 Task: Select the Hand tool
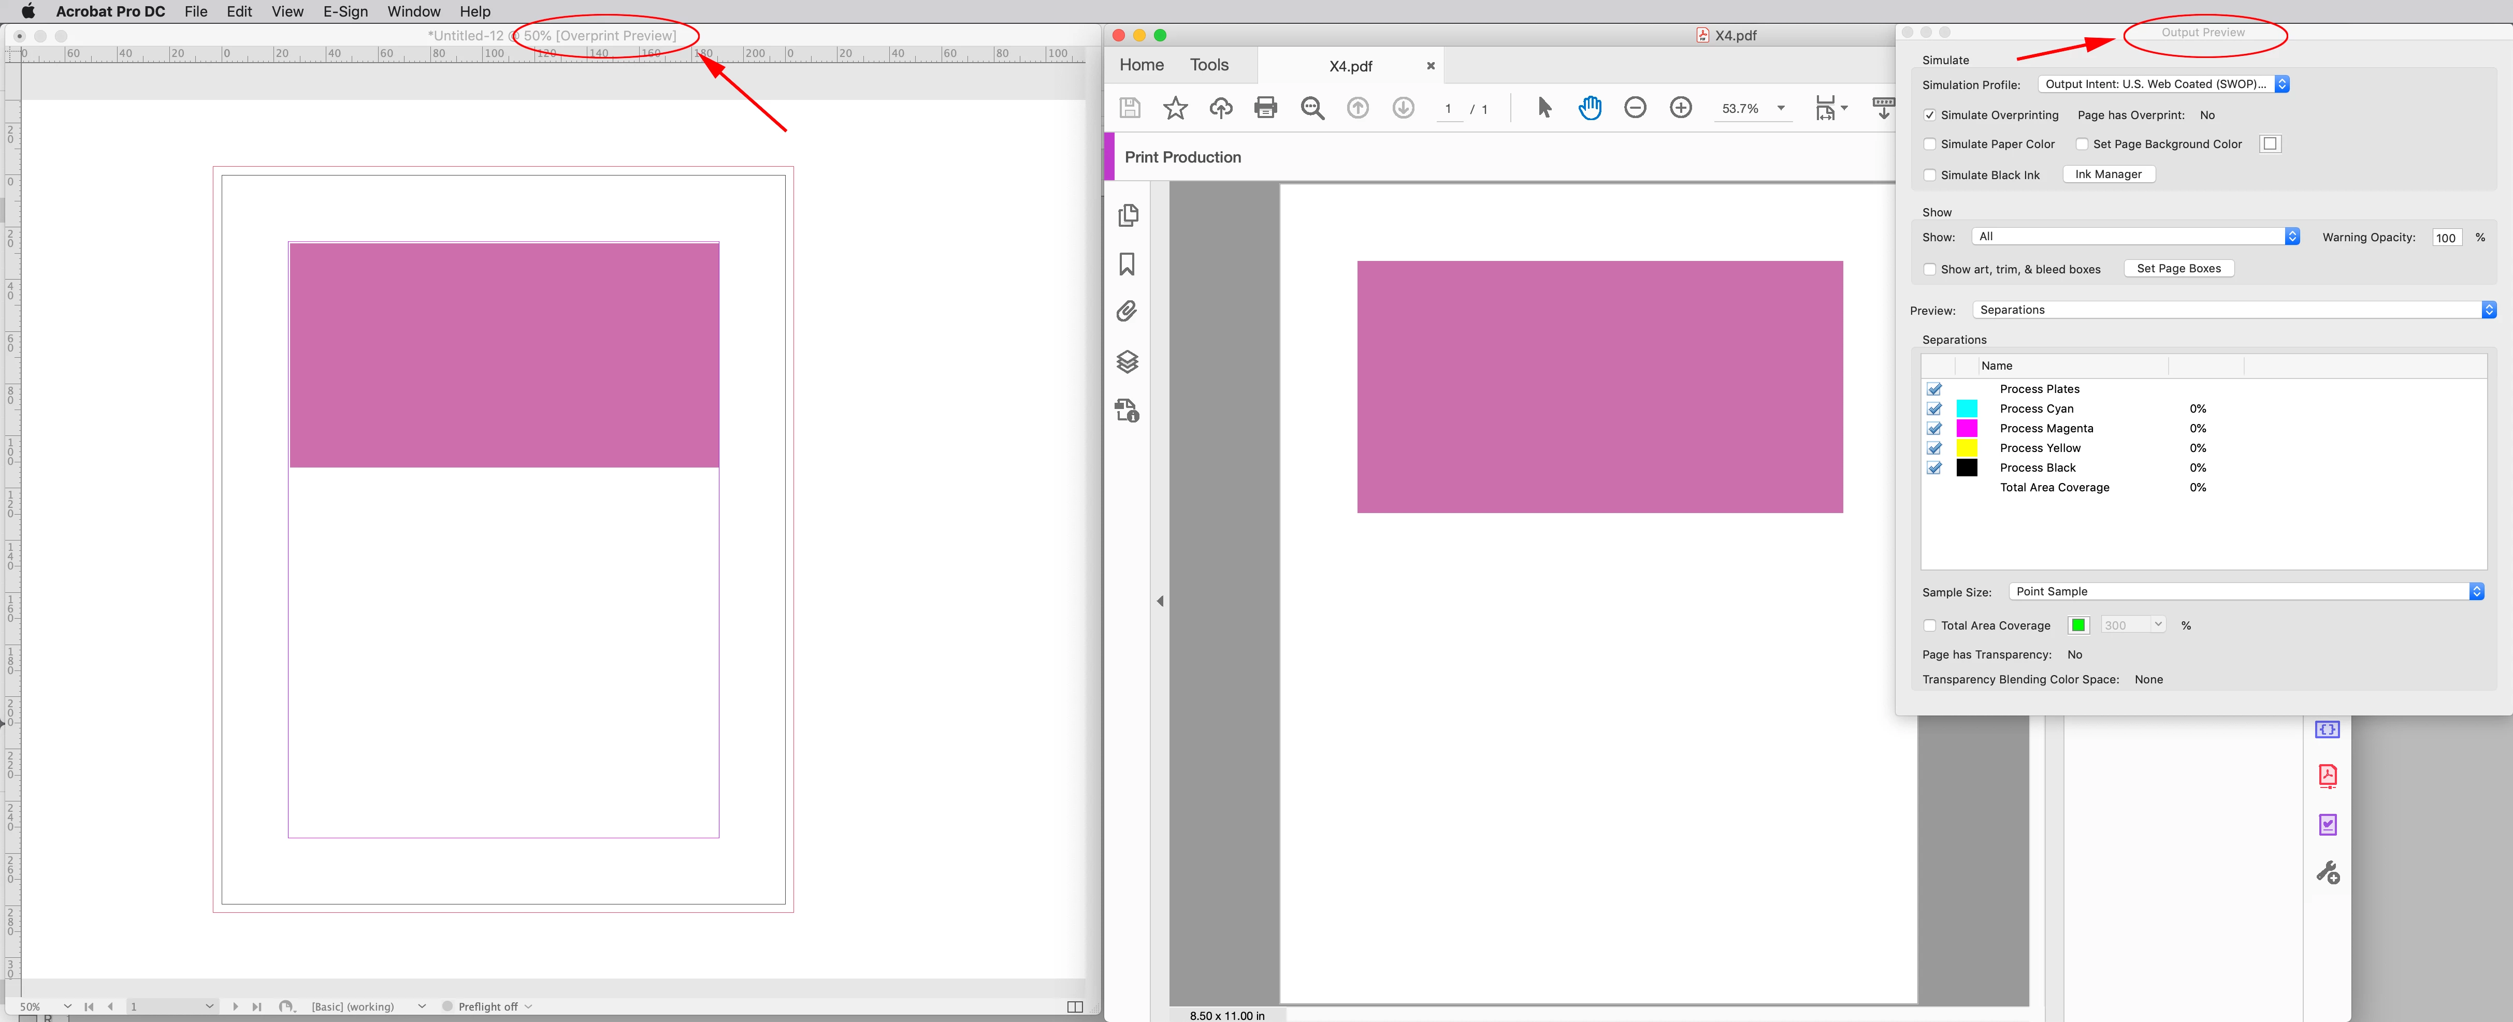point(1589,107)
